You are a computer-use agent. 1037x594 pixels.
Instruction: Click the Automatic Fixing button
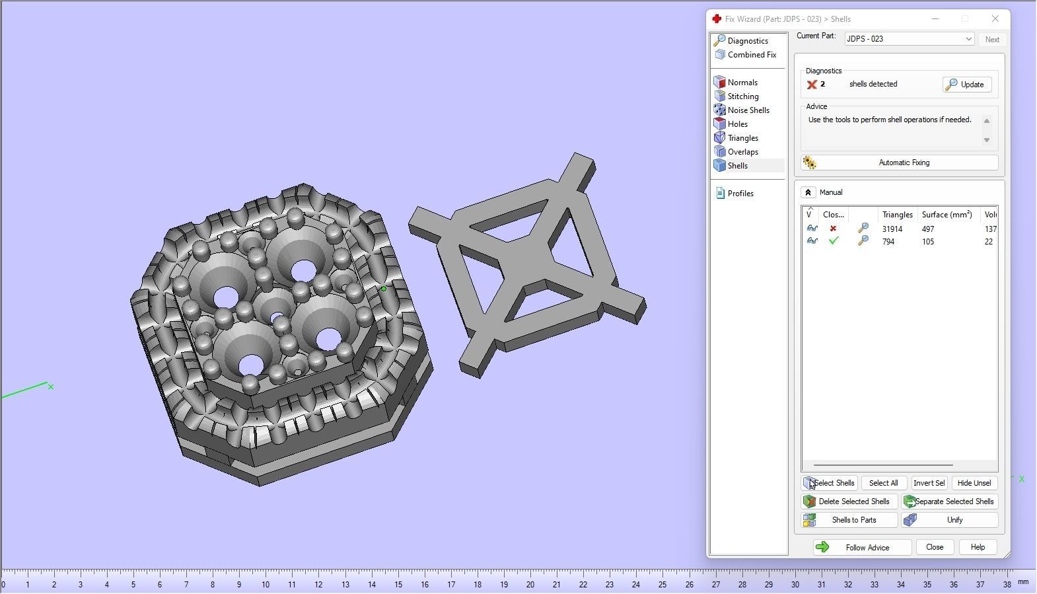click(x=900, y=163)
